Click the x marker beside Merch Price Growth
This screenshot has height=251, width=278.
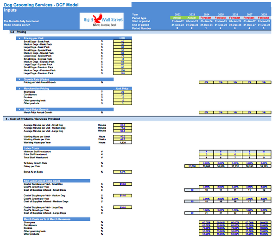(19, 109)
